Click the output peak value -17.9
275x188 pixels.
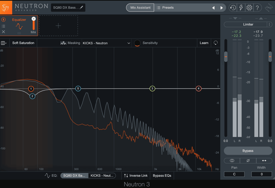tap(258, 32)
